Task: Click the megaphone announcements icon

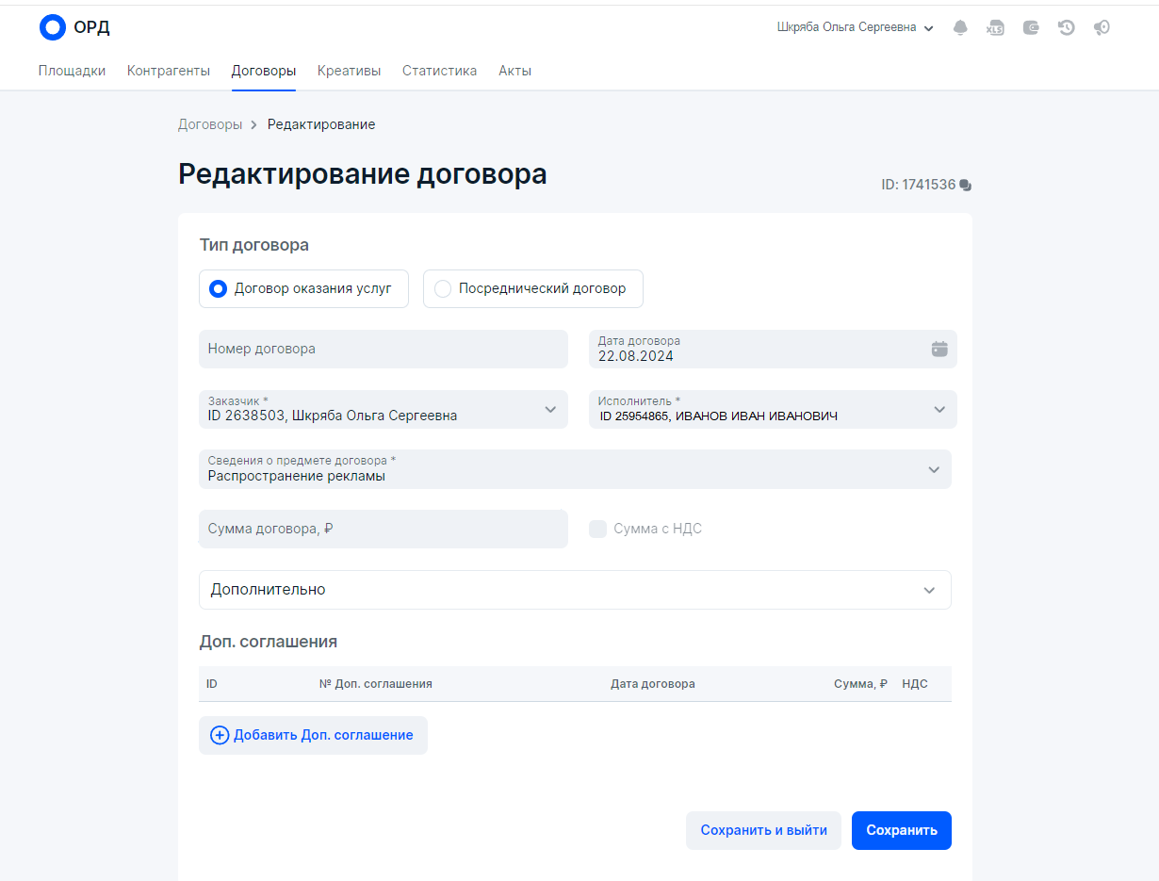Action: (x=1102, y=28)
